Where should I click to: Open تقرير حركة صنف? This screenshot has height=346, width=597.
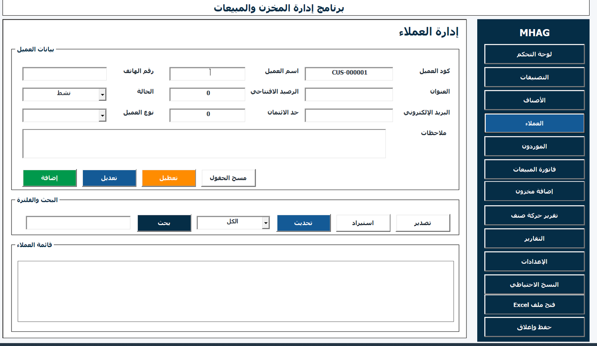click(534, 215)
